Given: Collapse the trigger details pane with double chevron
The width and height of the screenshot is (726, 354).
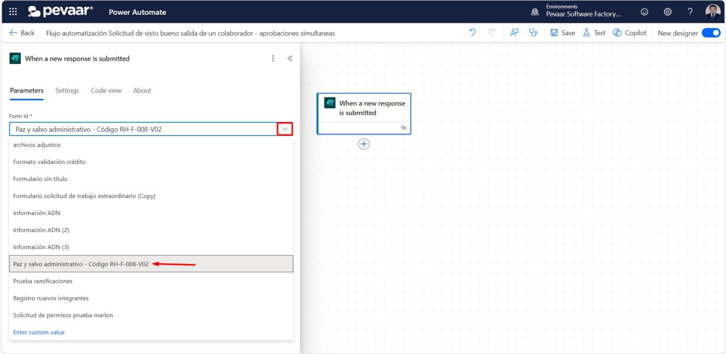Looking at the screenshot, I should (290, 58).
